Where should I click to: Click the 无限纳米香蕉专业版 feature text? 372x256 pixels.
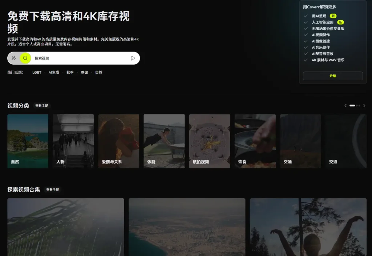pos(328,28)
